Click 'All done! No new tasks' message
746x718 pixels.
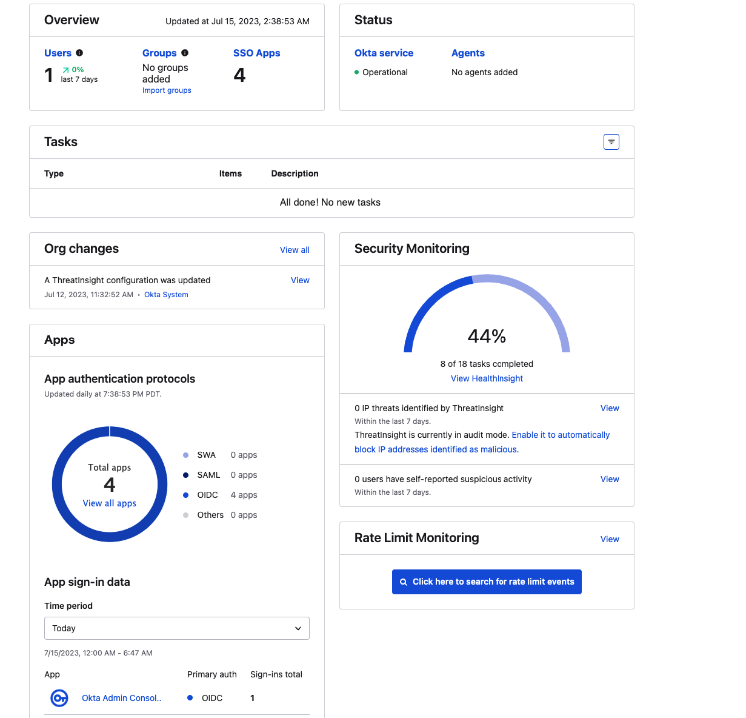point(330,203)
